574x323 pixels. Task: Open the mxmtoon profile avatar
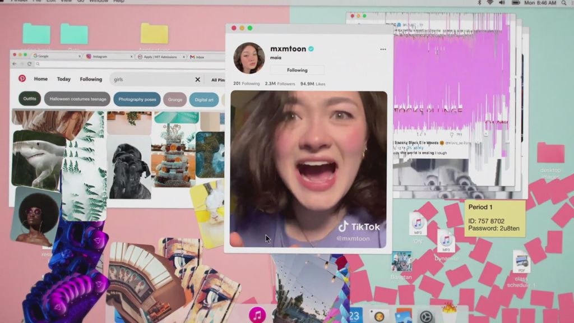pos(249,58)
